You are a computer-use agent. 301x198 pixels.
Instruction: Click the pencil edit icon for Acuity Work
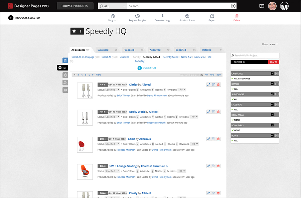click(x=209, y=112)
